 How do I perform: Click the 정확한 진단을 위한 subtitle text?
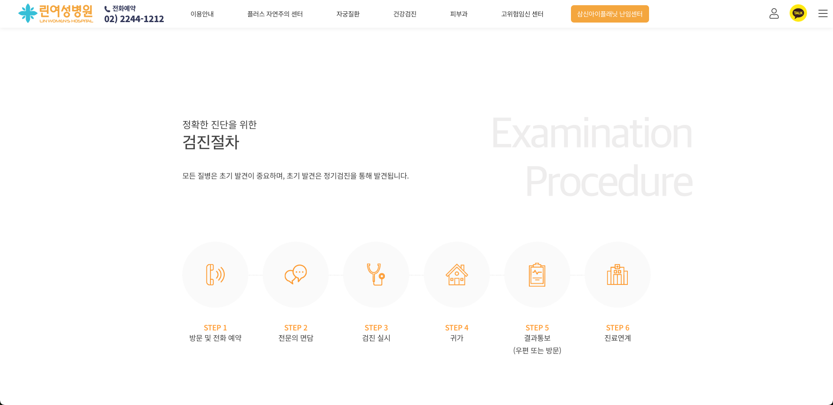(x=220, y=124)
